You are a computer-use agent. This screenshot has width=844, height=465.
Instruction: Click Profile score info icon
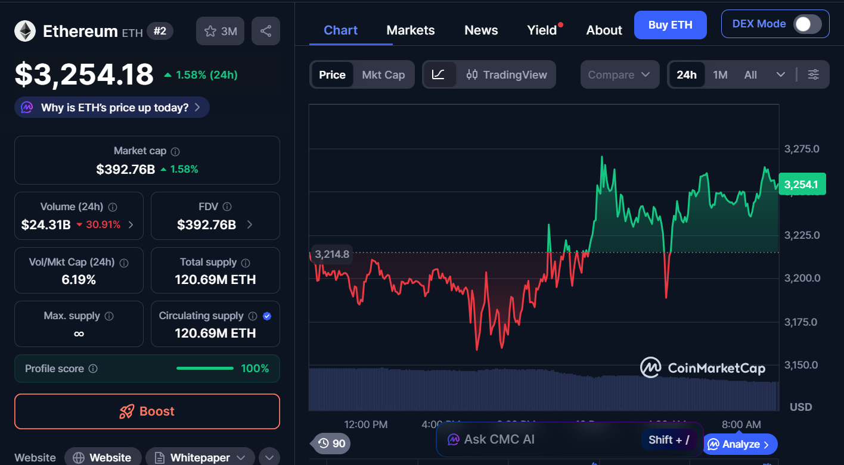coord(93,369)
